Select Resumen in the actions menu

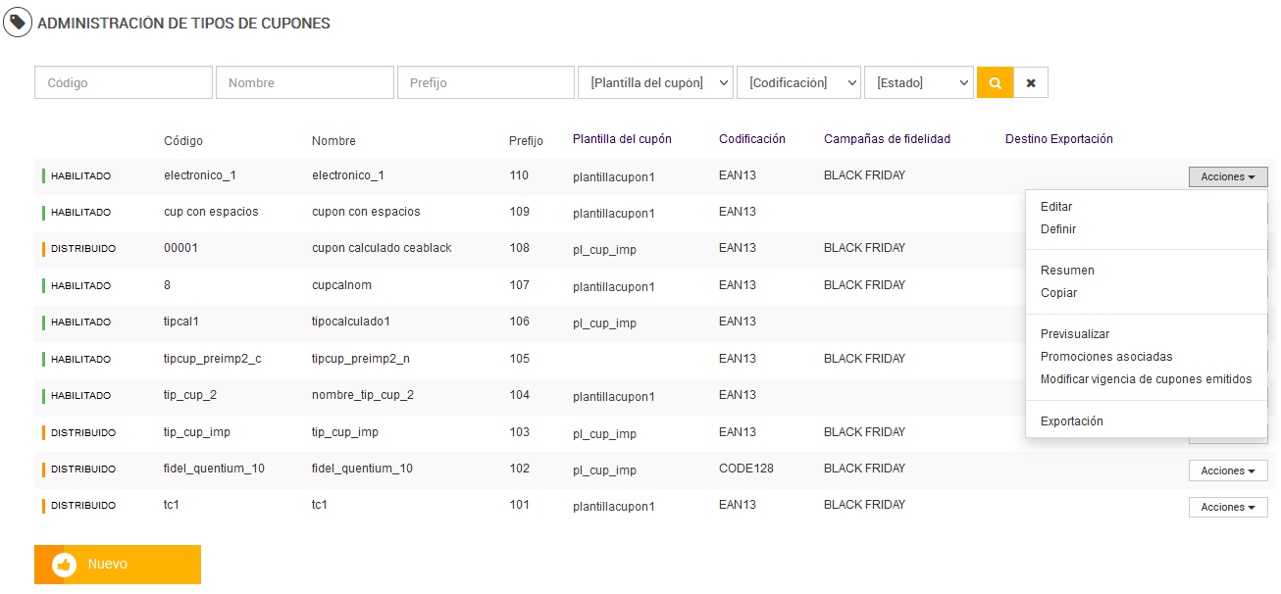(1067, 271)
